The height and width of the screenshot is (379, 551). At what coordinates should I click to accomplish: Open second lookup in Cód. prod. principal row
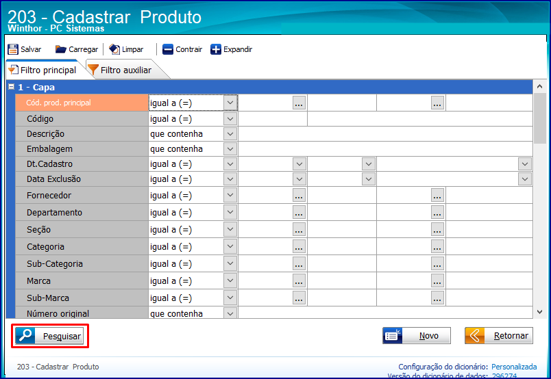(x=437, y=103)
